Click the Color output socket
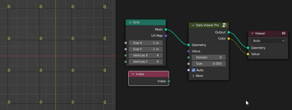 click(229, 38)
